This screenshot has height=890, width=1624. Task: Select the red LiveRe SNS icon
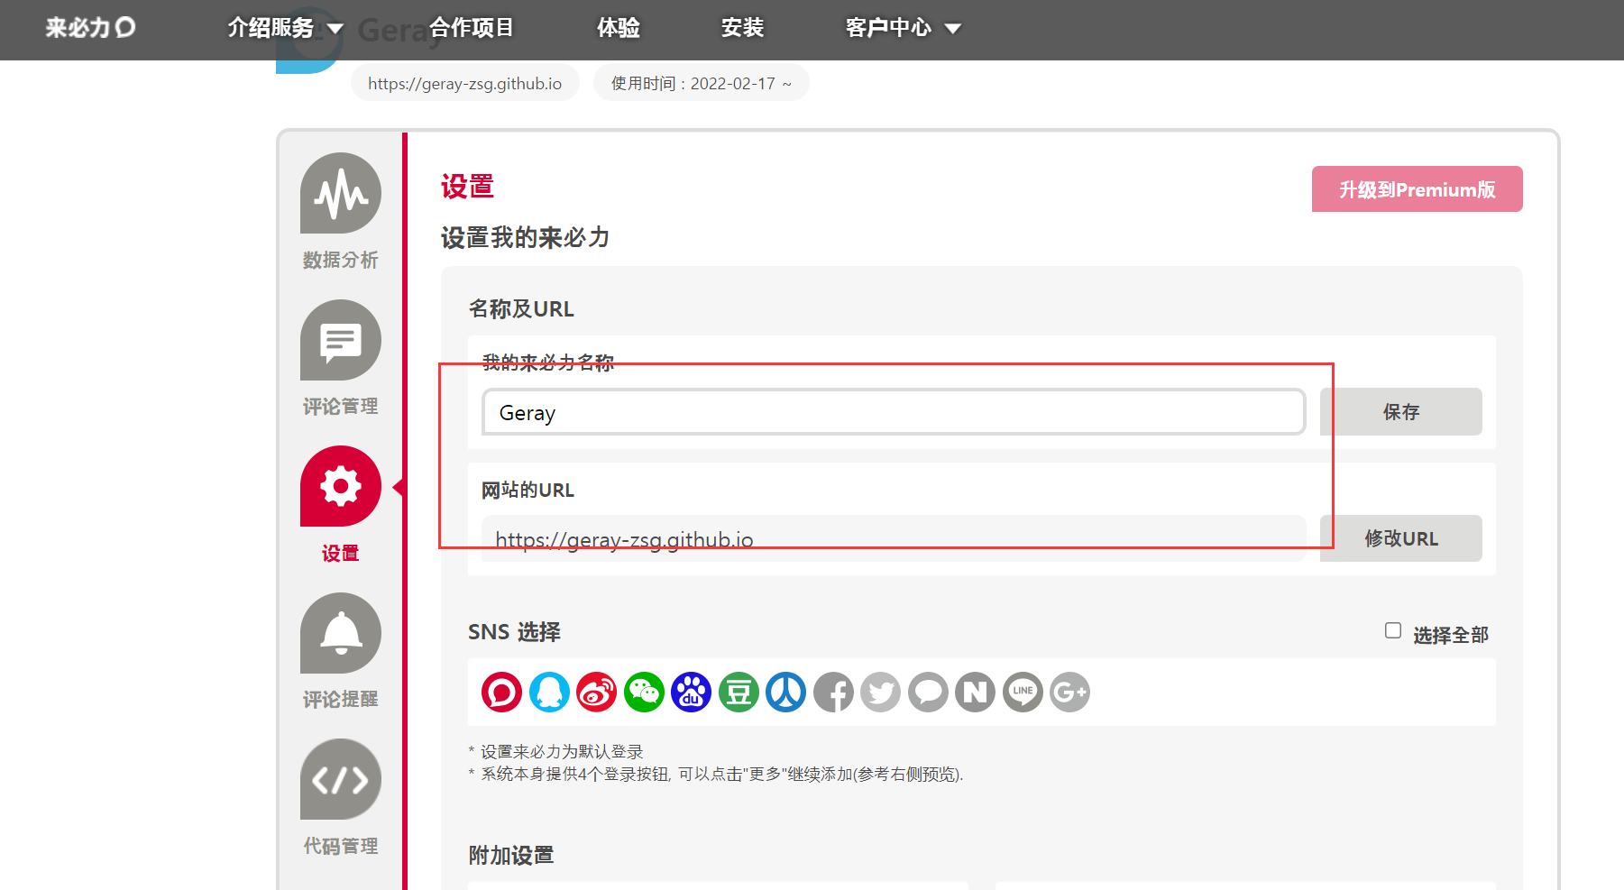501,693
